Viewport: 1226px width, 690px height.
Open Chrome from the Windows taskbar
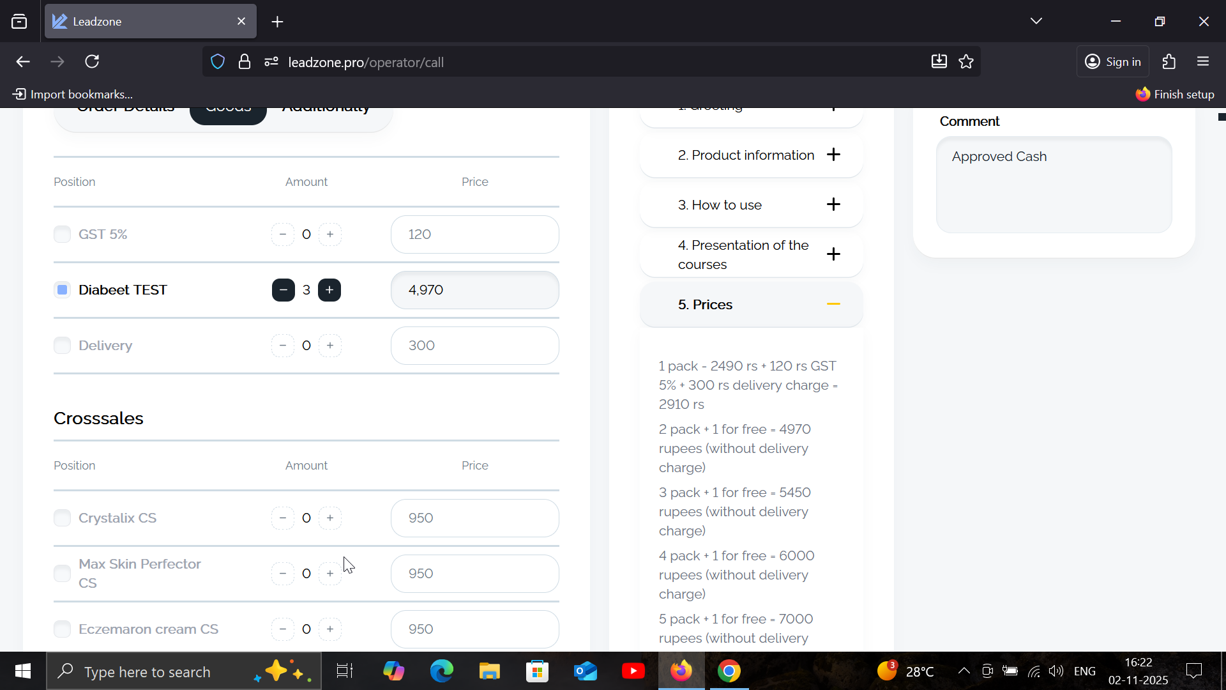click(x=729, y=671)
